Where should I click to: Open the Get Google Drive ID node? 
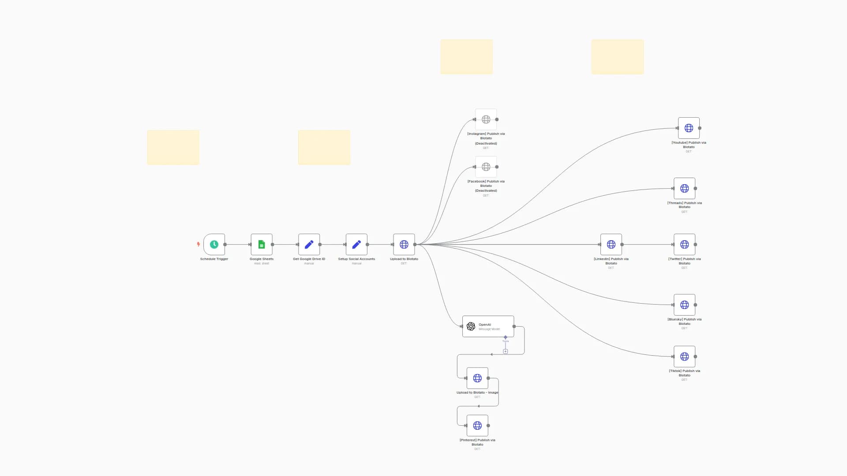tap(309, 244)
